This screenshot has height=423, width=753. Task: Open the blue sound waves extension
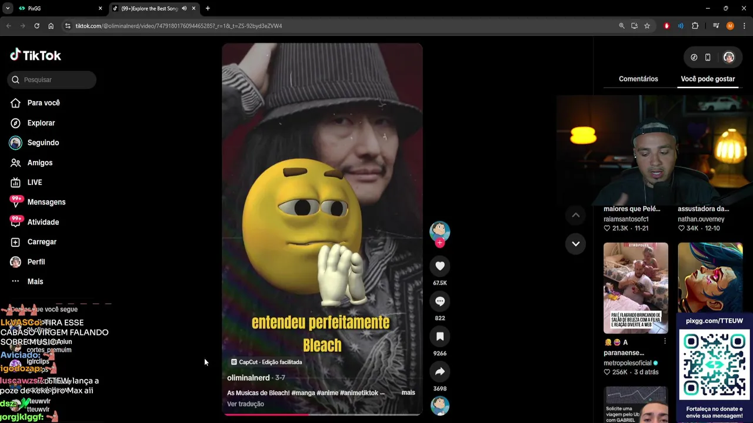681,26
